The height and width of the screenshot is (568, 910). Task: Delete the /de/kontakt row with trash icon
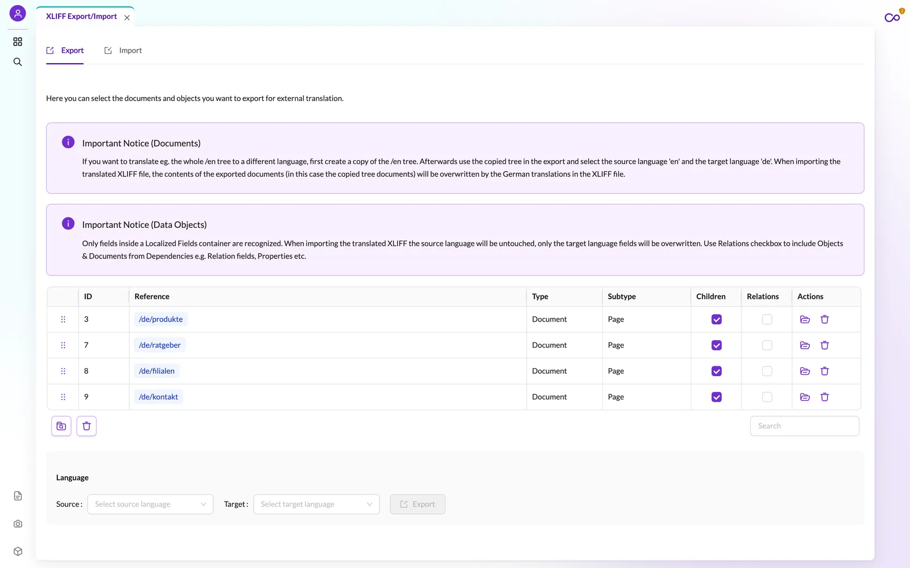point(825,397)
